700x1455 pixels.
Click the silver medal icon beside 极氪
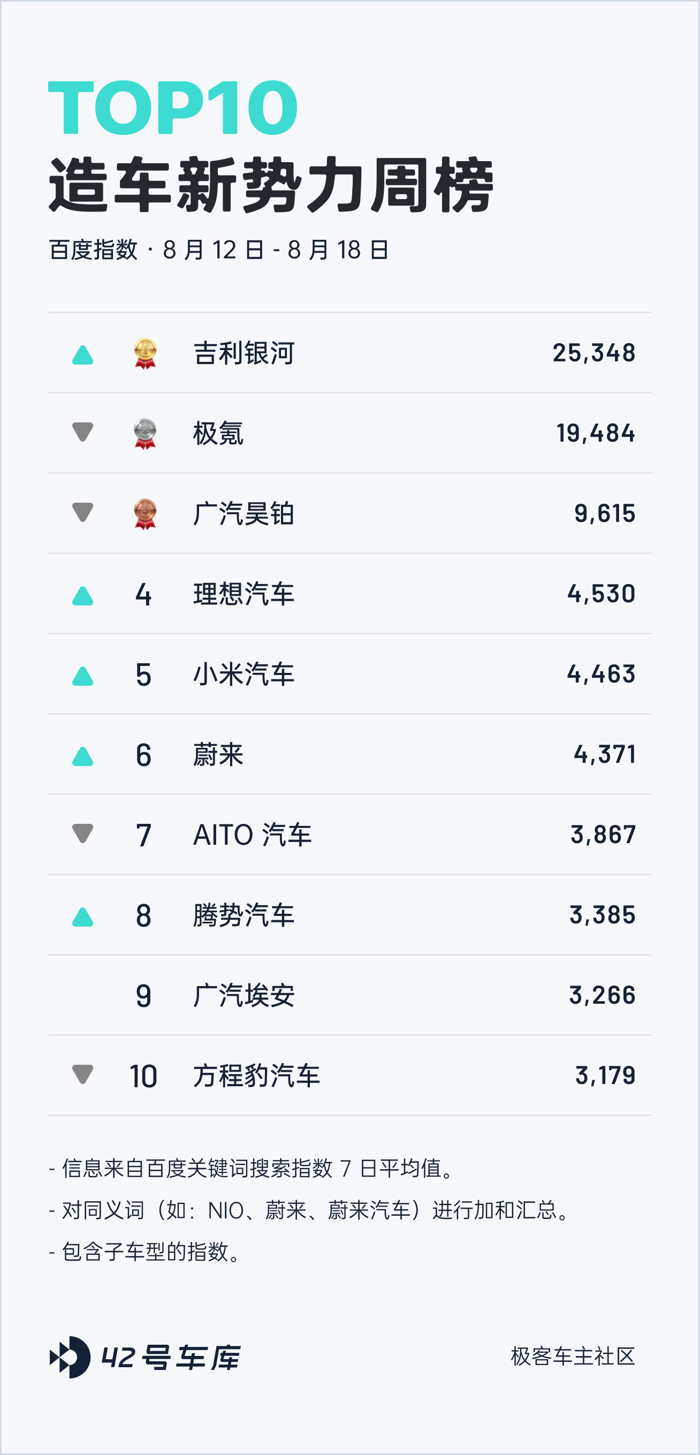(x=145, y=434)
